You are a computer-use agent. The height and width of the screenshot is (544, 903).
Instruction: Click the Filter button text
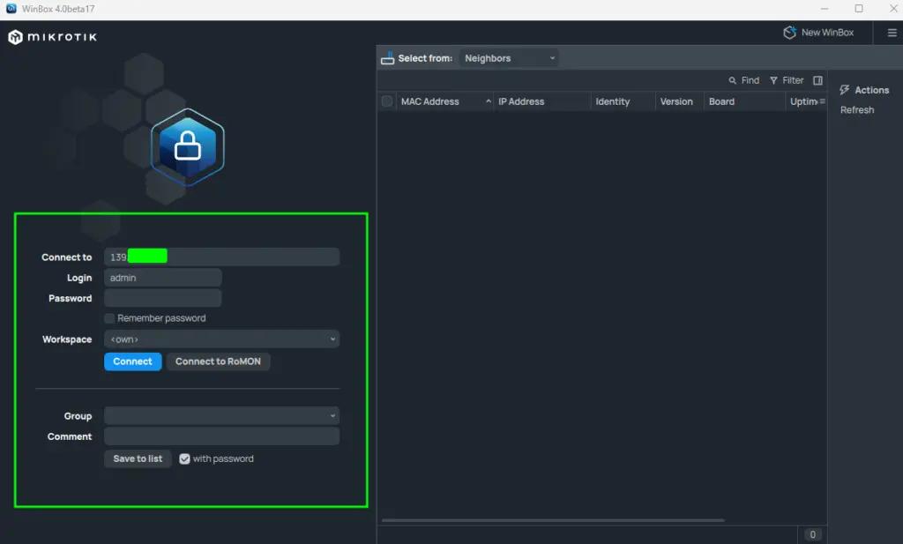(x=793, y=80)
